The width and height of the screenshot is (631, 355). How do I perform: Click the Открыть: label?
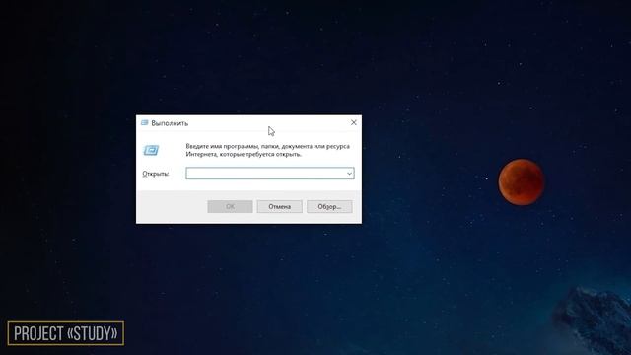tap(156, 174)
